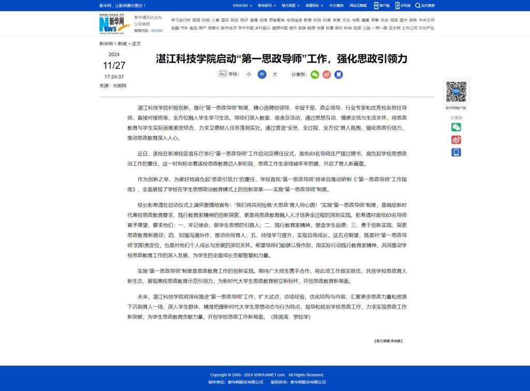Viewport: 530px width, 391px height.
Task: Click the red Weibo icon in right sidebar
Action: coord(456,140)
